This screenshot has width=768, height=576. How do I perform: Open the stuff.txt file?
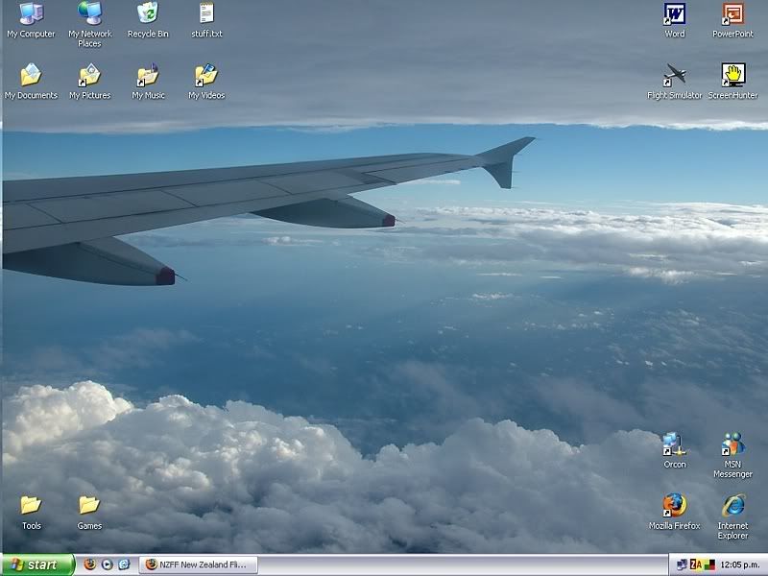pos(206,14)
